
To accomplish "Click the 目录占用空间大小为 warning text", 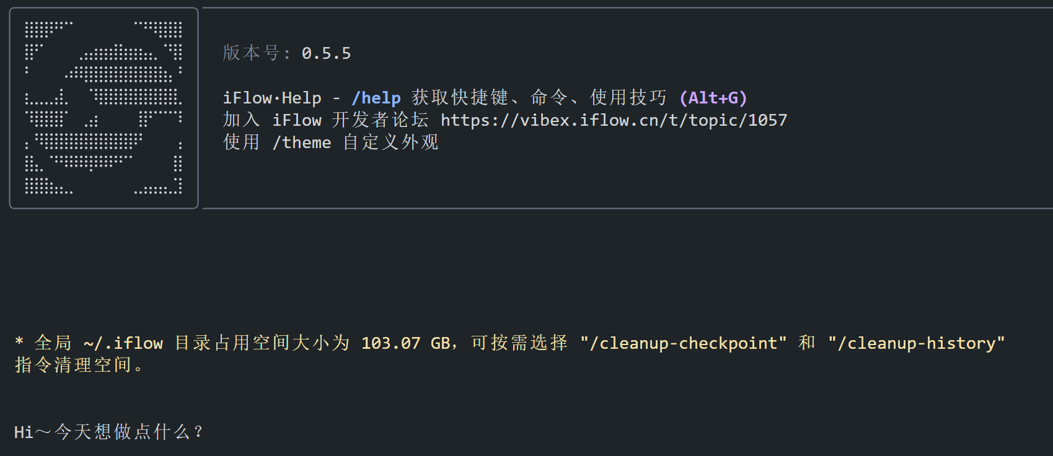I will pyautogui.click(x=262, y=343).
